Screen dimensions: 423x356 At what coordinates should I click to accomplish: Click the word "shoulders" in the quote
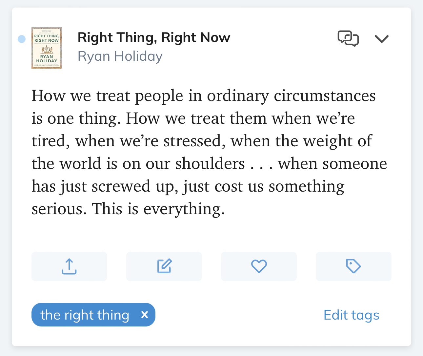coord(210,164)
